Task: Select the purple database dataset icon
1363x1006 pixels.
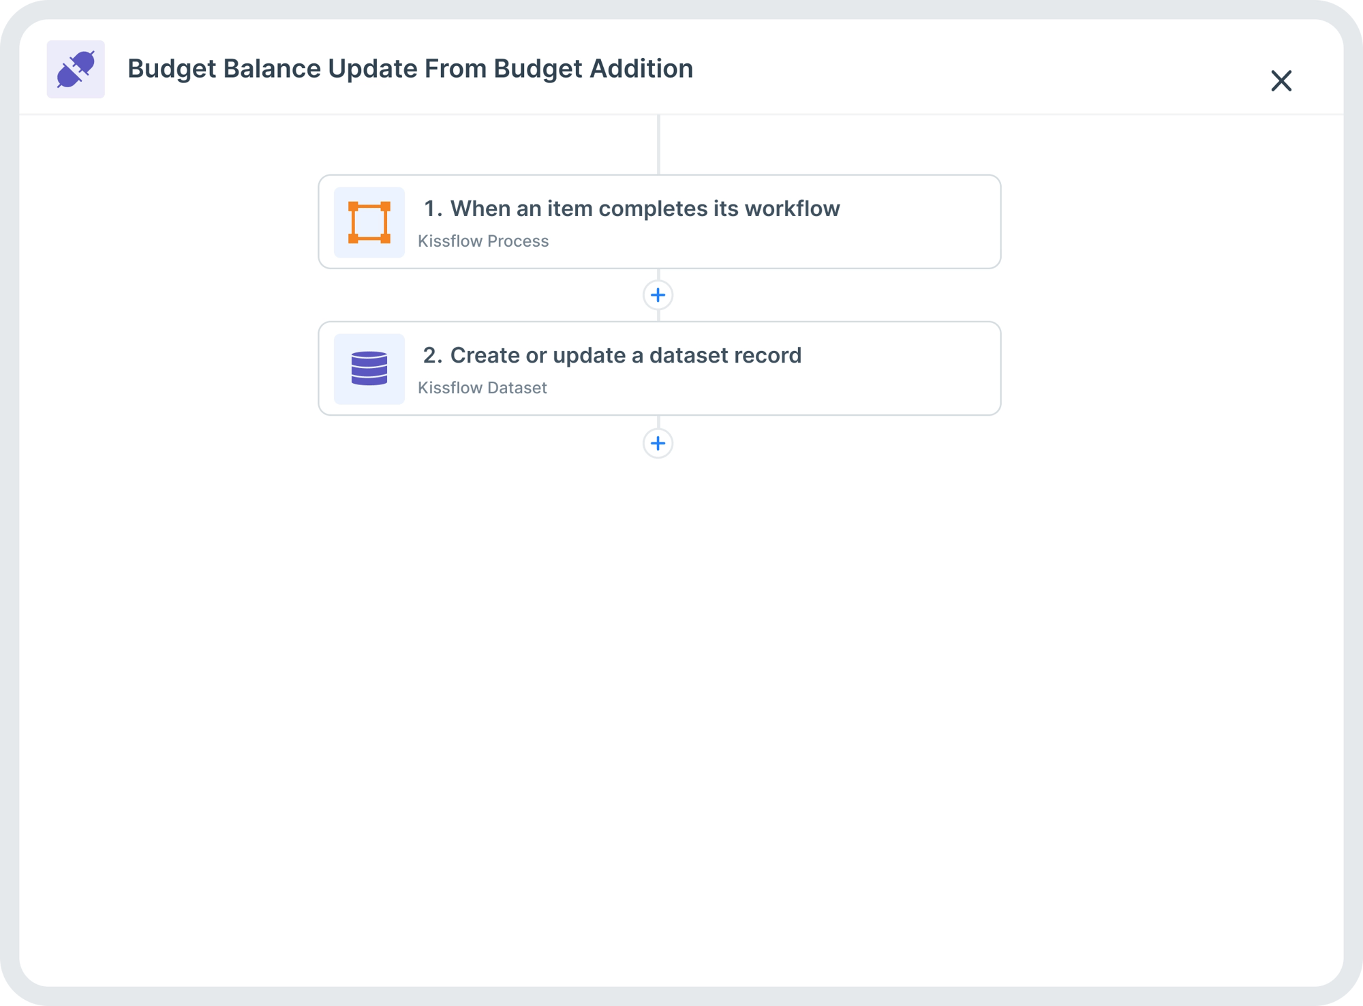Action: tap(369, 369)
